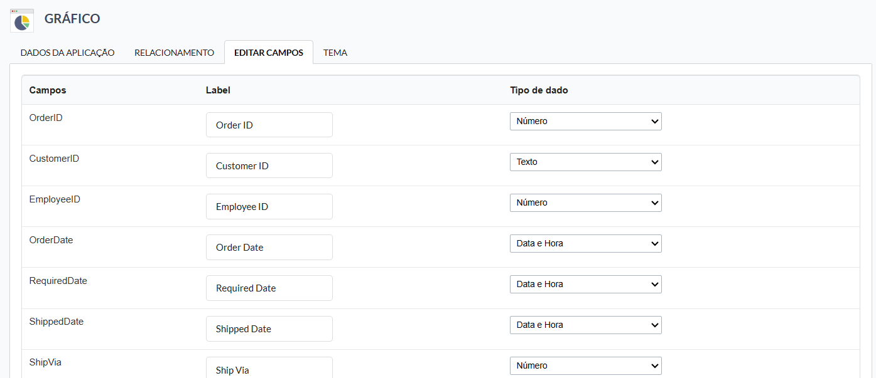Open OrderID data type dropdown

click(x=585, y=121)
